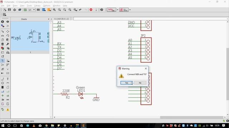Open the Help menu

click(65, 6)
